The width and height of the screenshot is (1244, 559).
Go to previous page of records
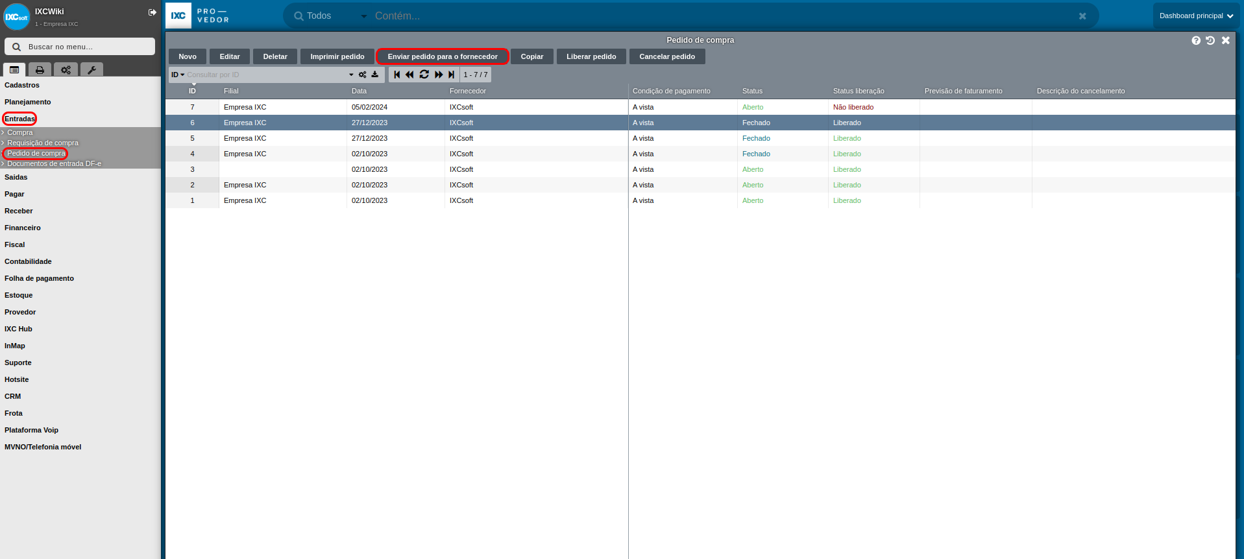point(409,75)
